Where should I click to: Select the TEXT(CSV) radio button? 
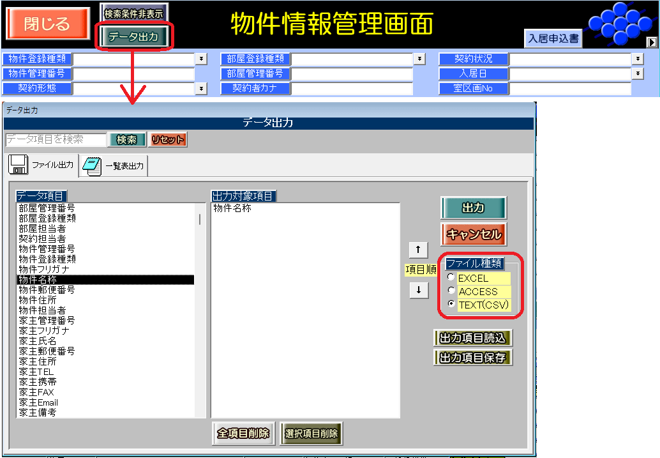click(452, 305)
